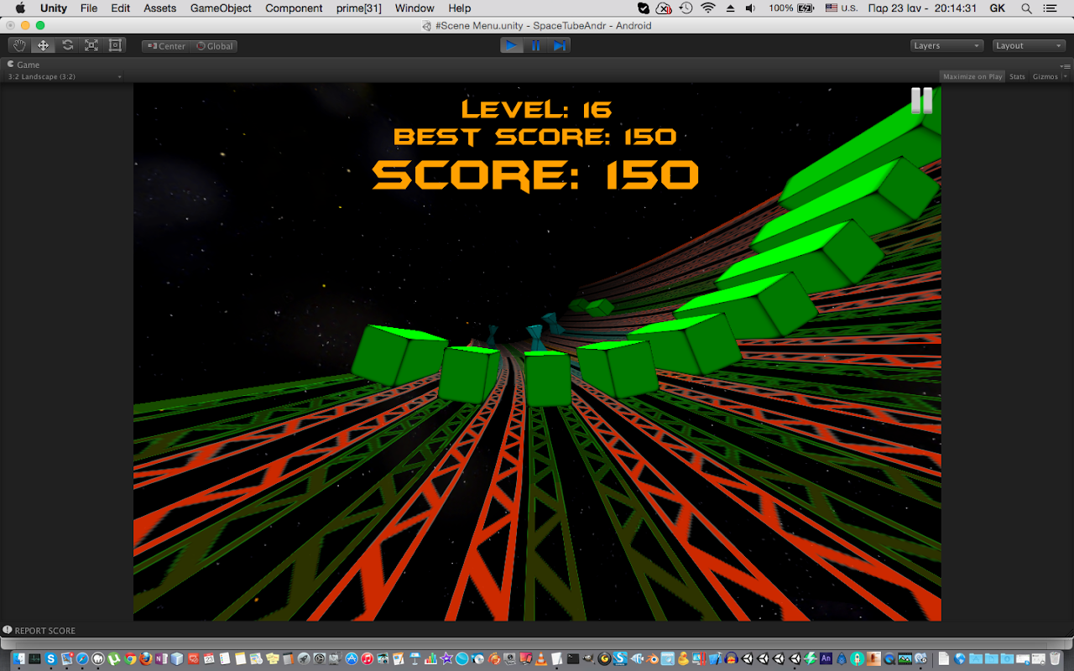The image size is (1074, 671).
Task: Pause the running game in editor
Action: click(535, 45)
